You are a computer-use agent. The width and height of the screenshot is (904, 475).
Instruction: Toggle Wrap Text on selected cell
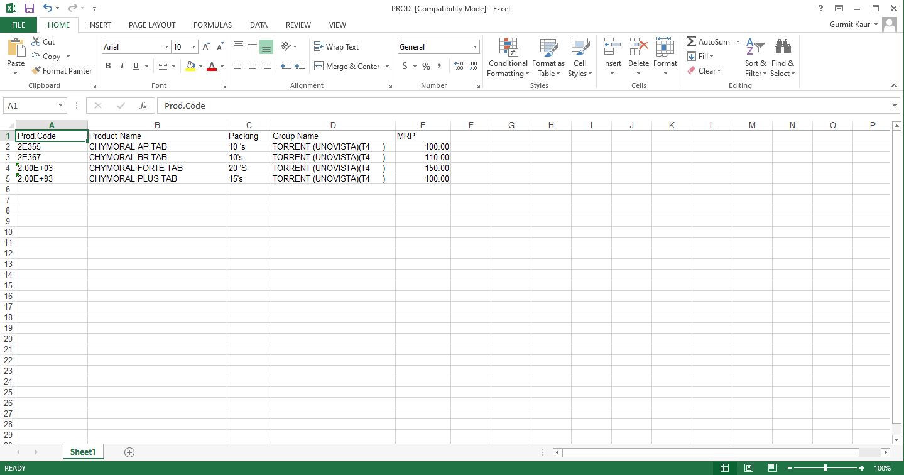[336, 47]
